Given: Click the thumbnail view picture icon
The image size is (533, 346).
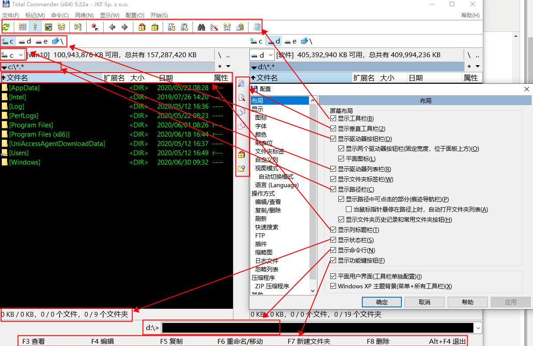Looking at the screenshot, I should [x=48, y=27].
